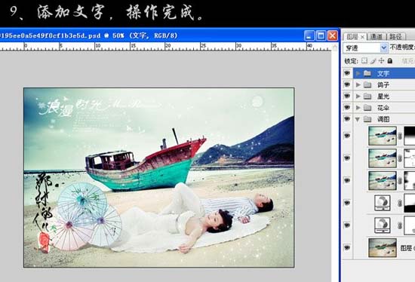
Task: Click the mask link icon on top 调图 layer
Action: (x=400, y=136)
